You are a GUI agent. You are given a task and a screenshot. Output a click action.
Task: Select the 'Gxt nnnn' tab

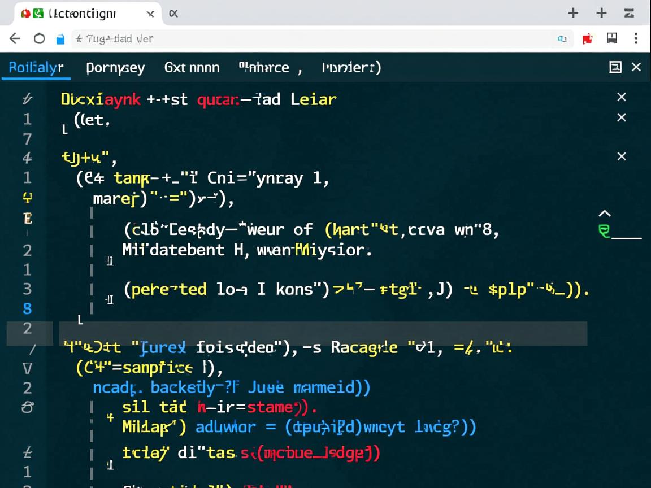click(x=192, y=68)
